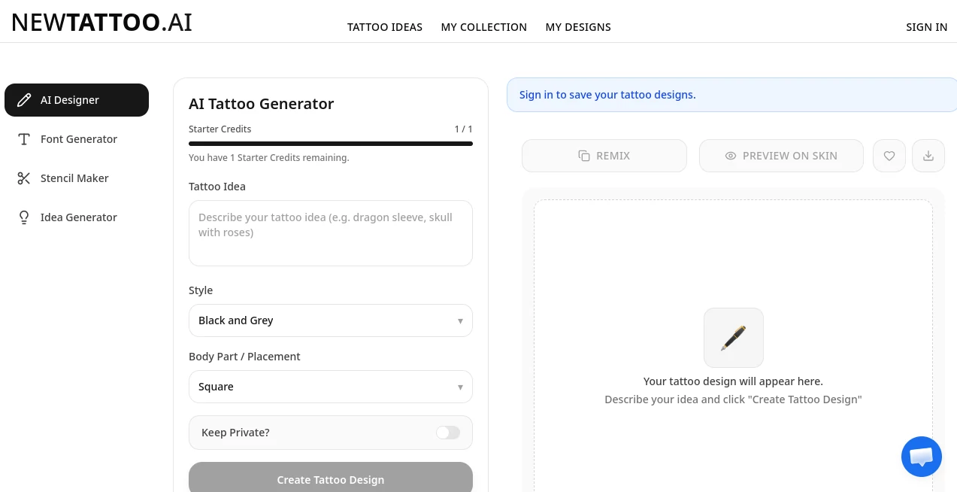This screenshot has width=957, height=492.
Task: Click the NEWTATTOO.AI logo
Action: [102, 22]
